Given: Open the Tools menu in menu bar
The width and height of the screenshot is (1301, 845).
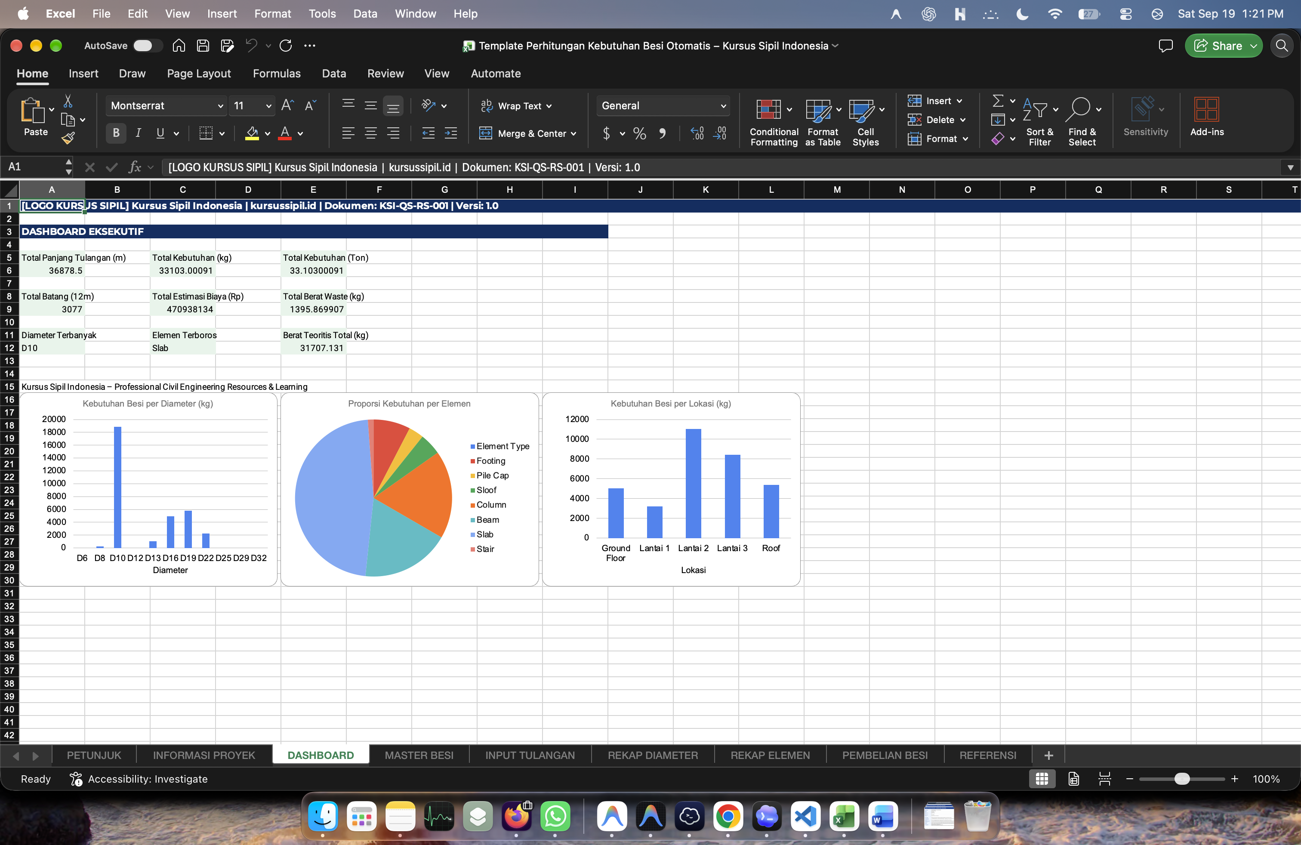Looking at the screenshot, I should pos(322,14).
